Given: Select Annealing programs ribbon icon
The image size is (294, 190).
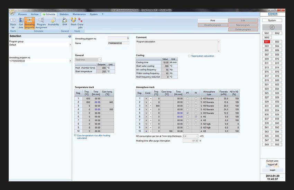Looking at the screenshot, I should click(29, 23).
